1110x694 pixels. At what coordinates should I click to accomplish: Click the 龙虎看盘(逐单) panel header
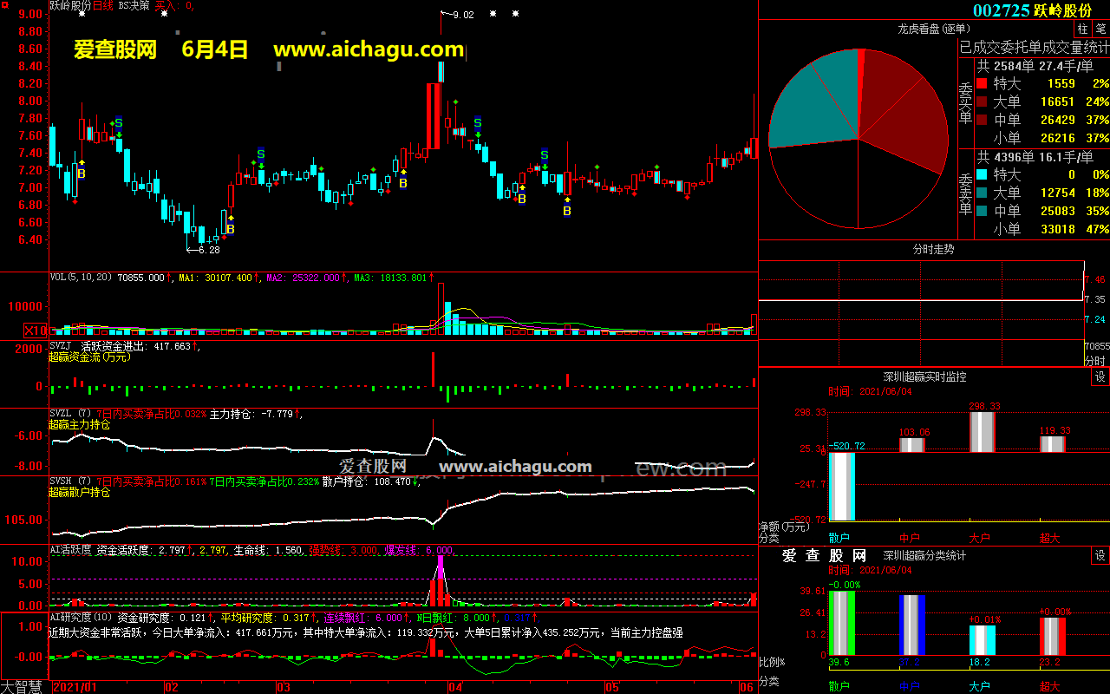(x=933, y=29)
